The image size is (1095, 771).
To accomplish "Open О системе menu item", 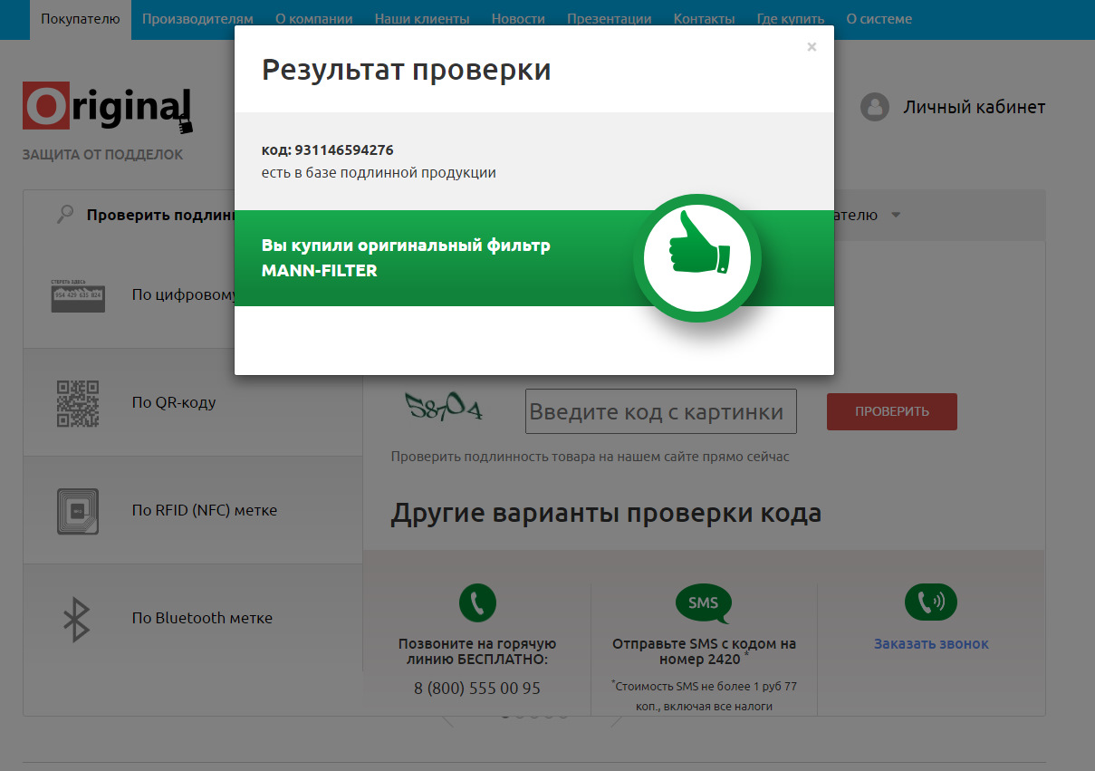I will 879,19.
